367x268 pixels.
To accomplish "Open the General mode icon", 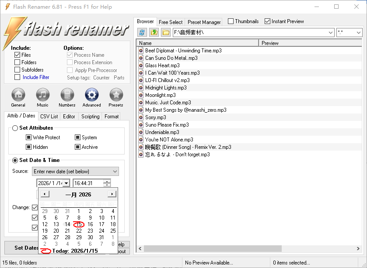I will (x=18, y=95).
